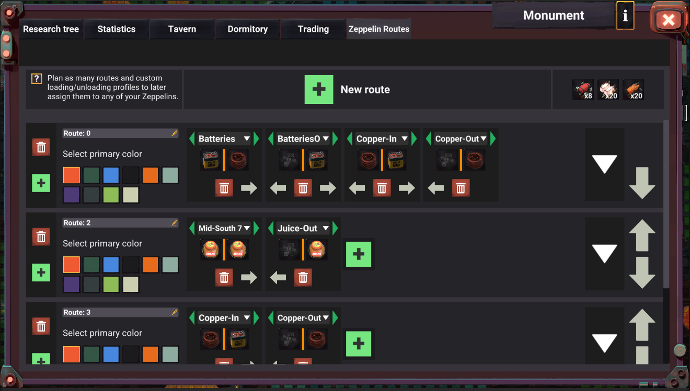Switch to the Research tree tab

coord(51,29)
